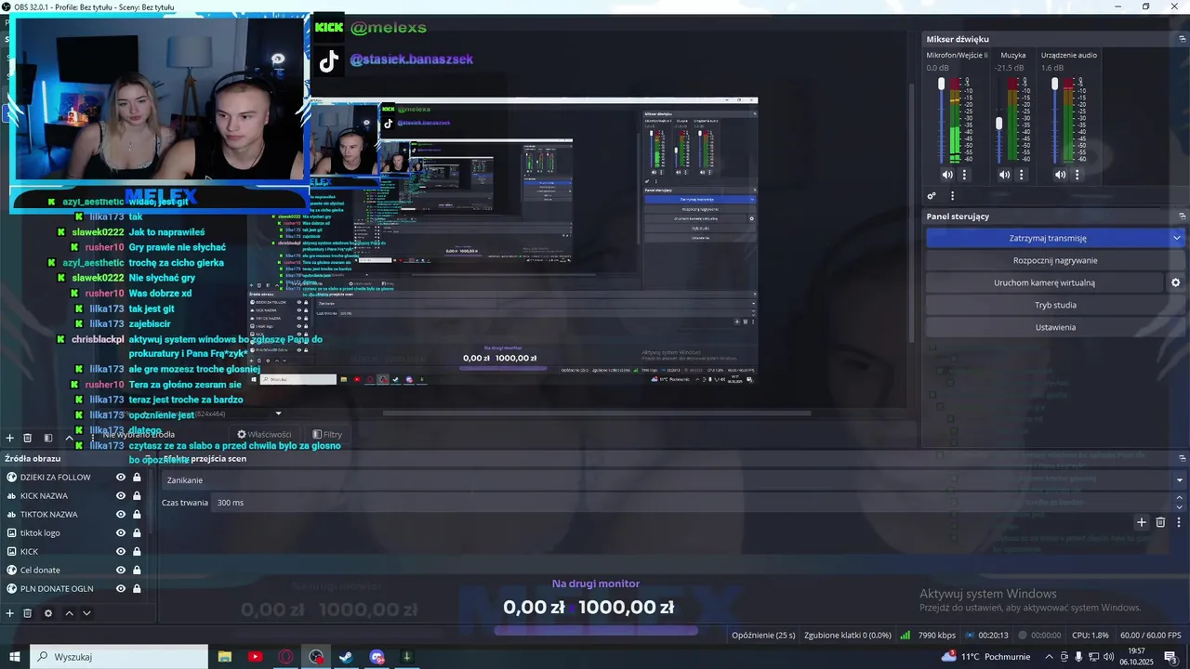
Task: Show hidden system tray icons
Action: click(1050, 657)
